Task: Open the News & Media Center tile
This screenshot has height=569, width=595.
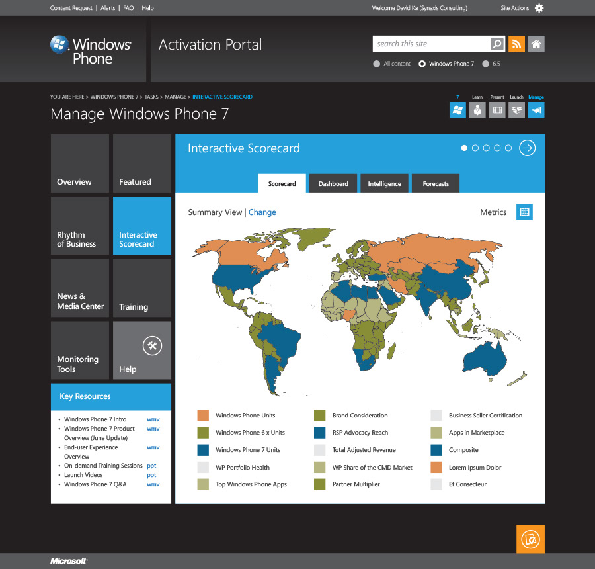Action: (80, 288)
